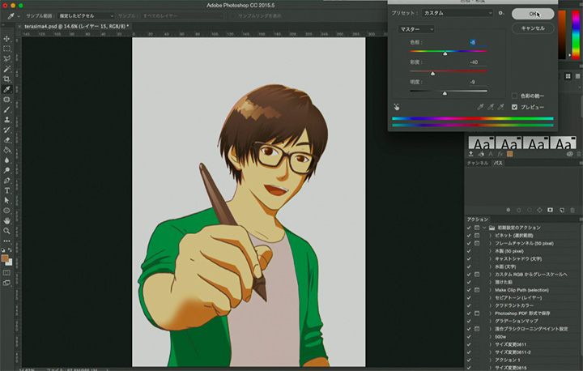Click OK in the Hue/Saturation dialog

533,14
